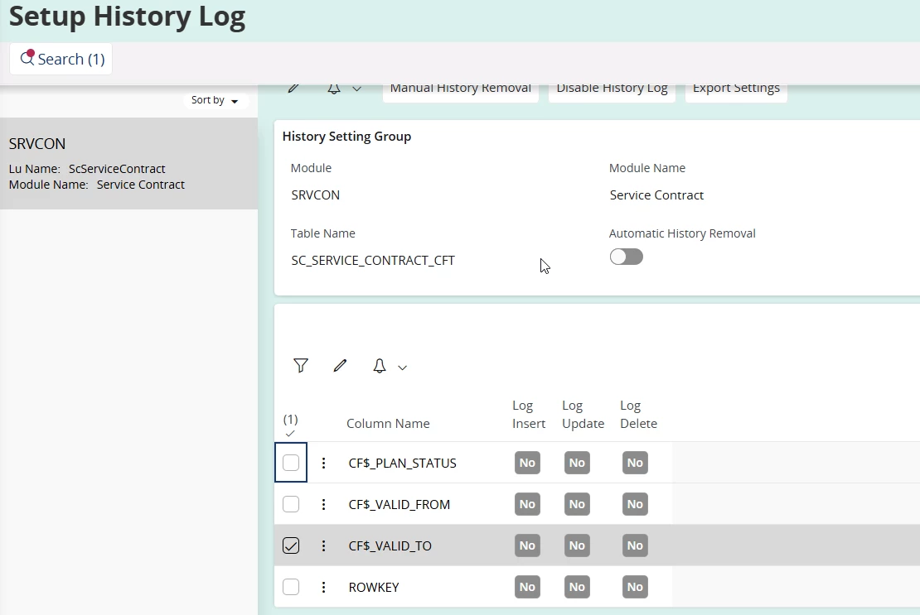The height and width of the screenshot is (615, 920).
Task: Click the Manual History Removal button
Action: 460,89
